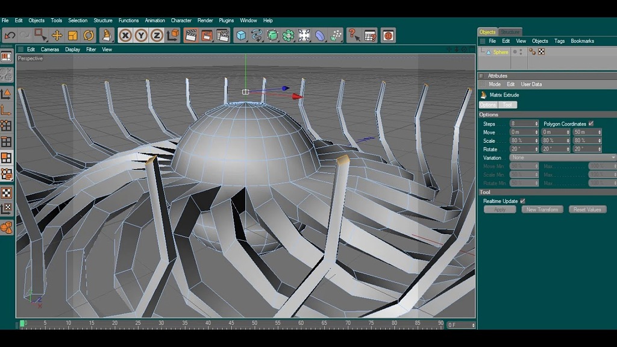This screenshot has height=347, width=617.
Task: Open the User Data menu
Action: coord(531,84)
